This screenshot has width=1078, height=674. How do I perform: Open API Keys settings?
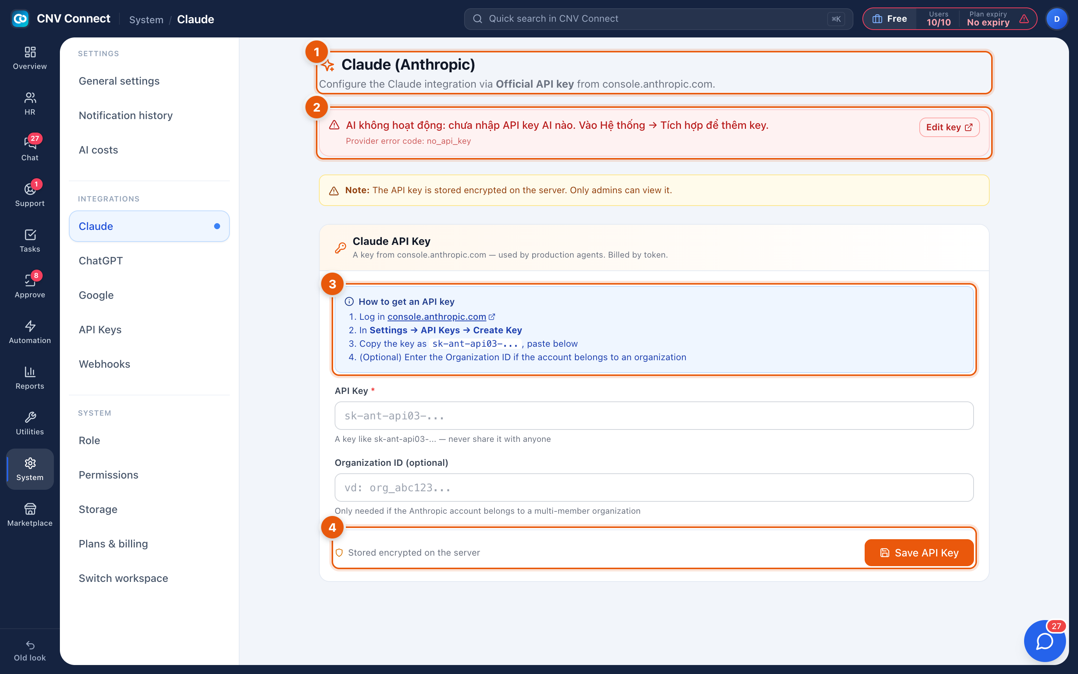coord(149,330)
